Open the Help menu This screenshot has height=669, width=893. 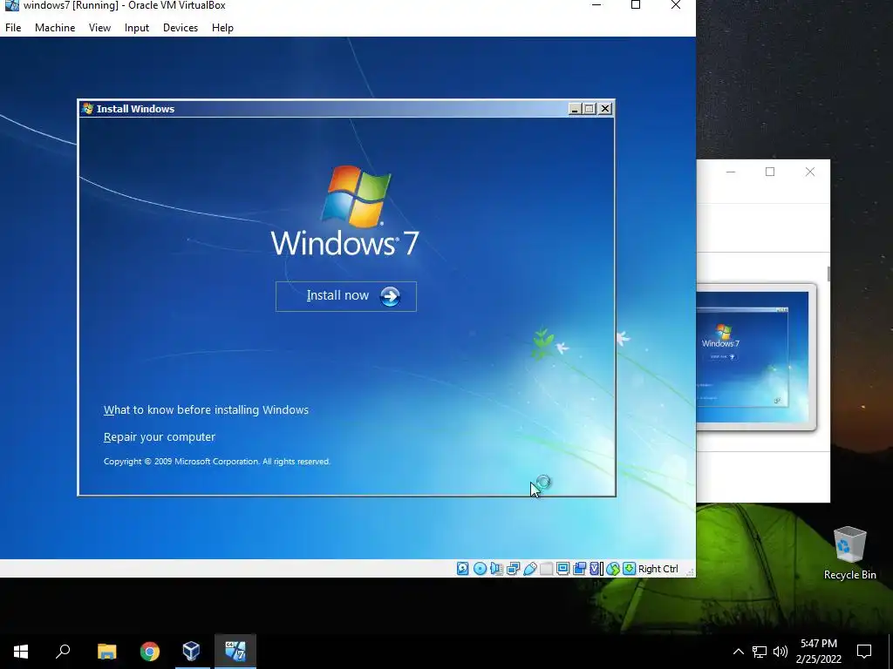pos(222,28)
